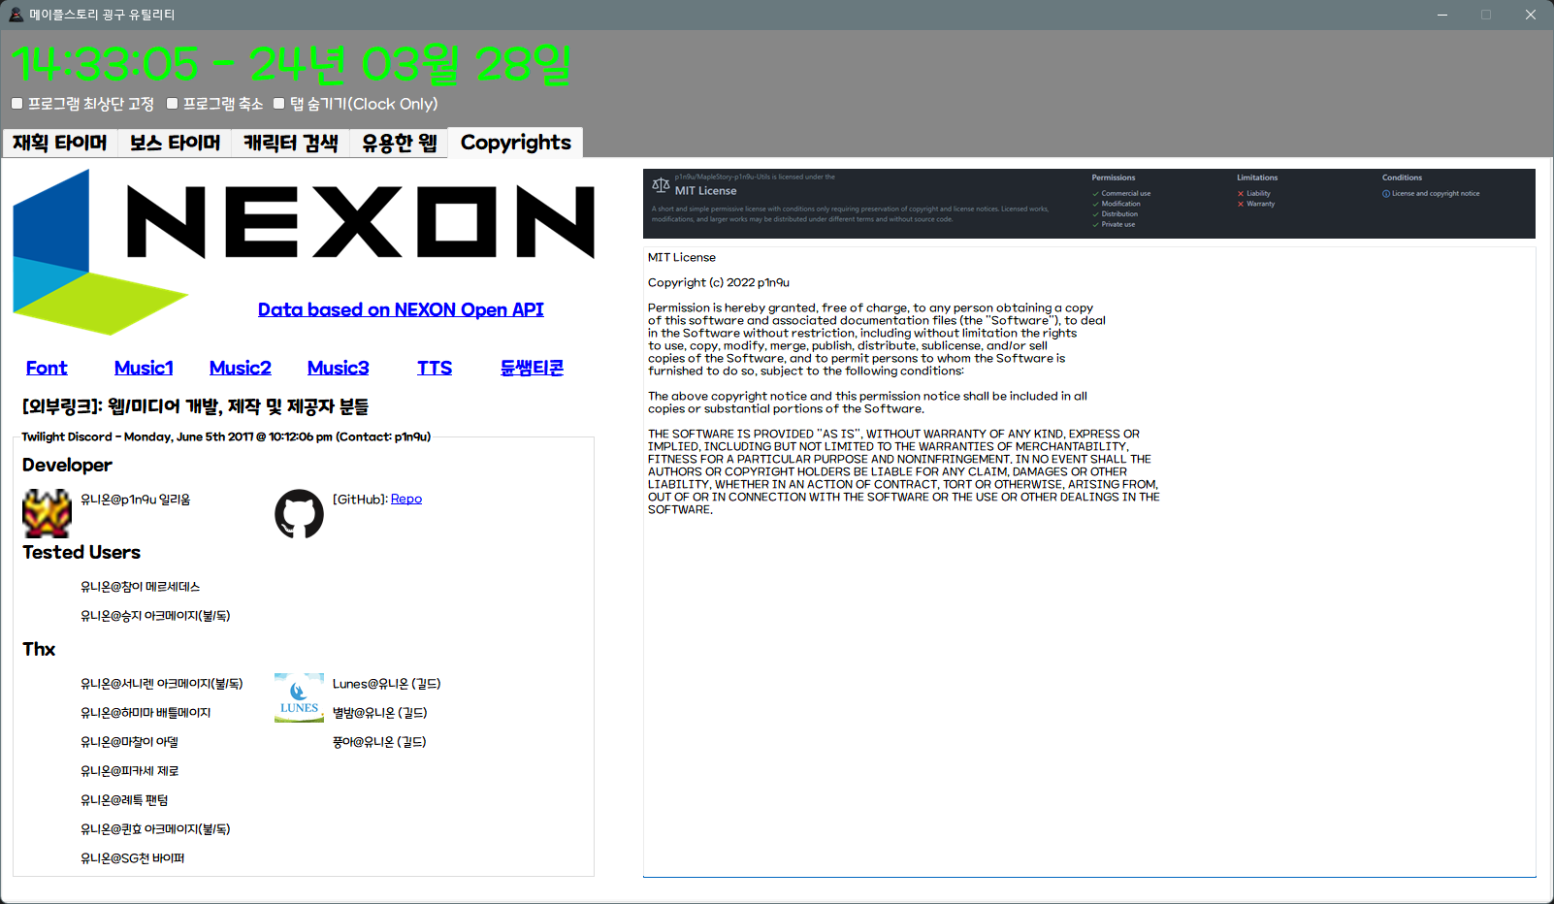Select 유니온@p1n9u 일리움 developer name
Screen dimensions: 1554x904
pyautogui.click(x=135, y=500)
